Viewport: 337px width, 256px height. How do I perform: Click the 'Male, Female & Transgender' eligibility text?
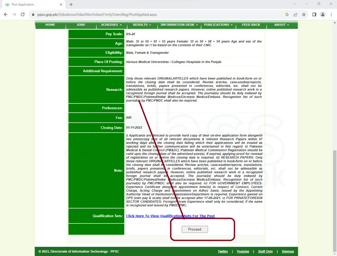(x=147, y=53)
